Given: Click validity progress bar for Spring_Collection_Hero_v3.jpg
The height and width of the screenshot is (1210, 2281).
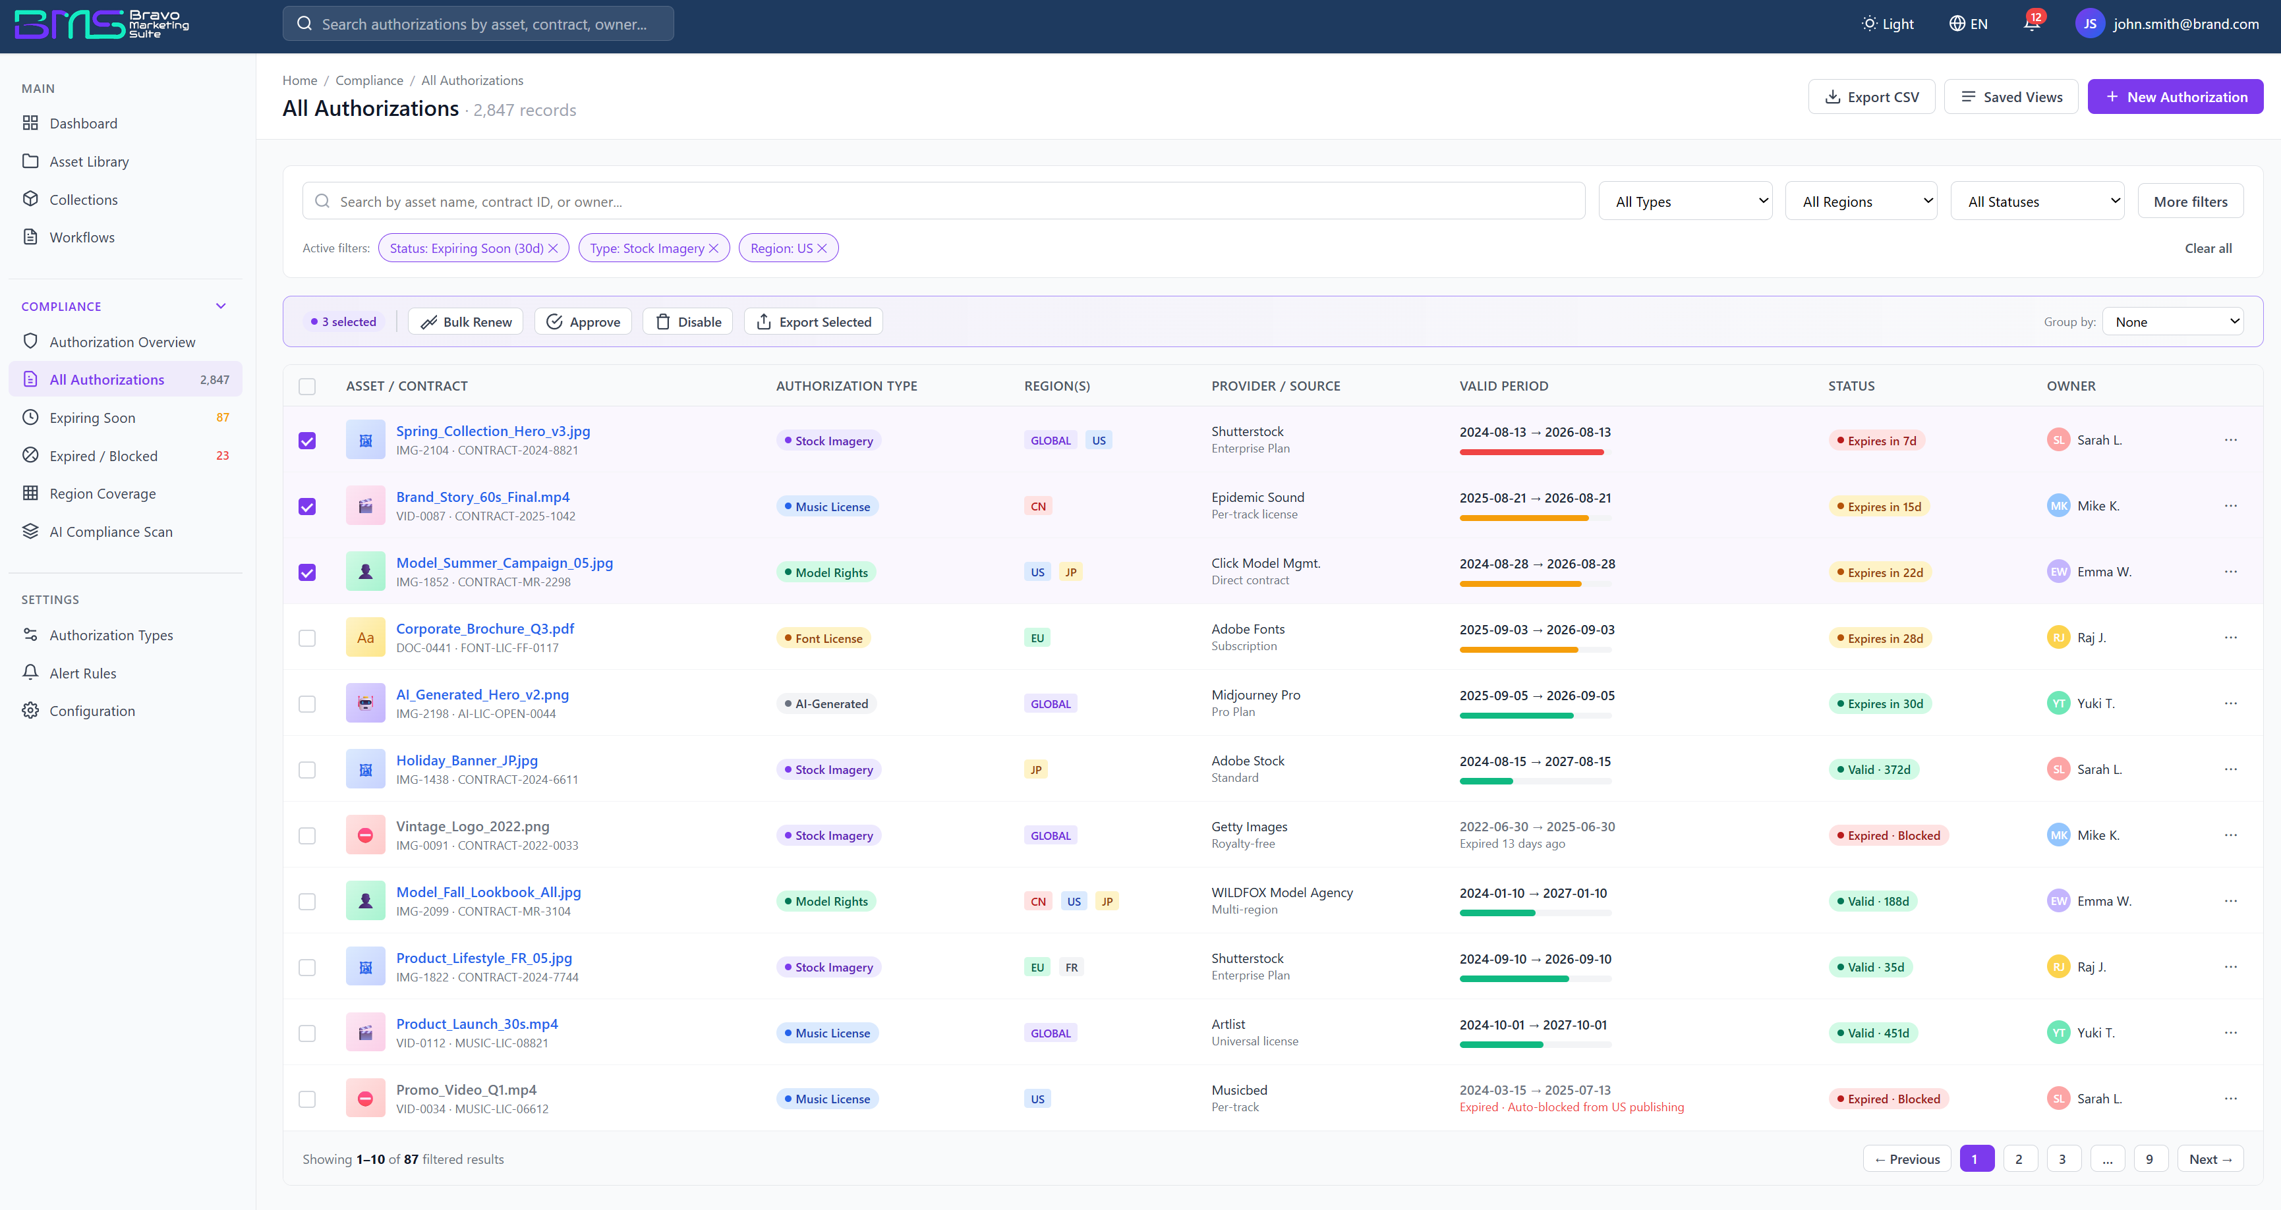Looking at the screenshot, I should point(1534,453).
